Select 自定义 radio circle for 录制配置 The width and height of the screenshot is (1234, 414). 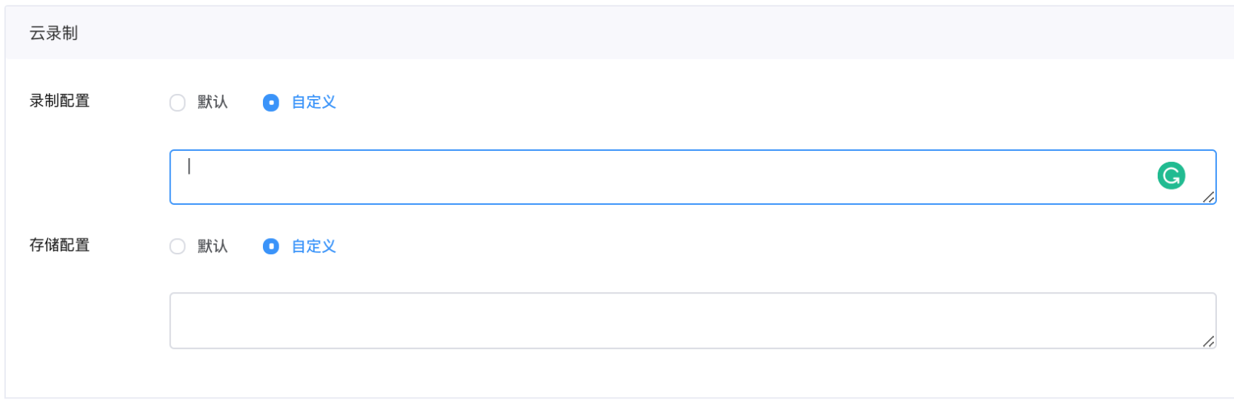pos(271,103)
